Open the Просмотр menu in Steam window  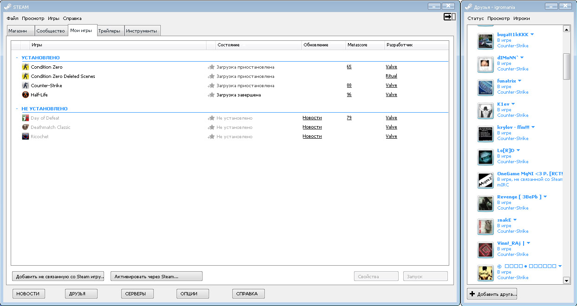pyautogui.click(x=33, y=19)
